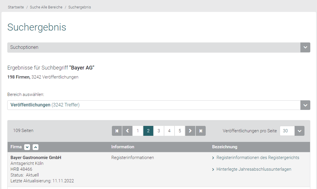Open the Bereich auswählen dropdown arrow
The height and width of the screenshot is (189, 317).
point(305,105)
